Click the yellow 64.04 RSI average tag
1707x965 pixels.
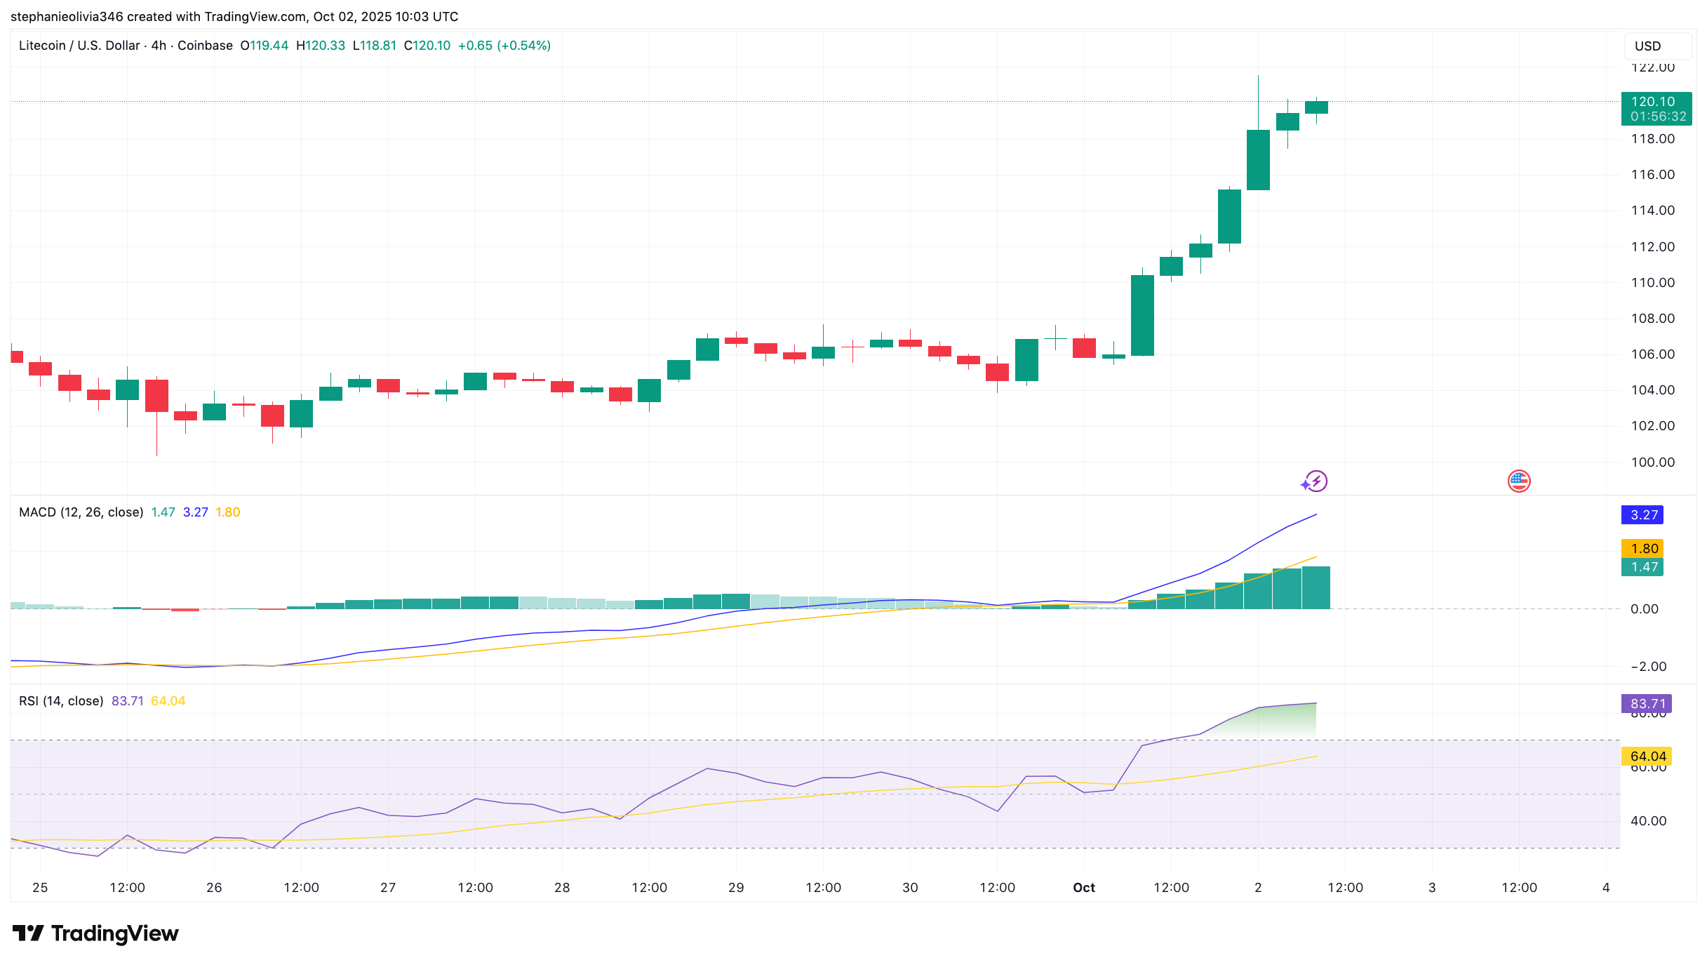(1647, 757)
